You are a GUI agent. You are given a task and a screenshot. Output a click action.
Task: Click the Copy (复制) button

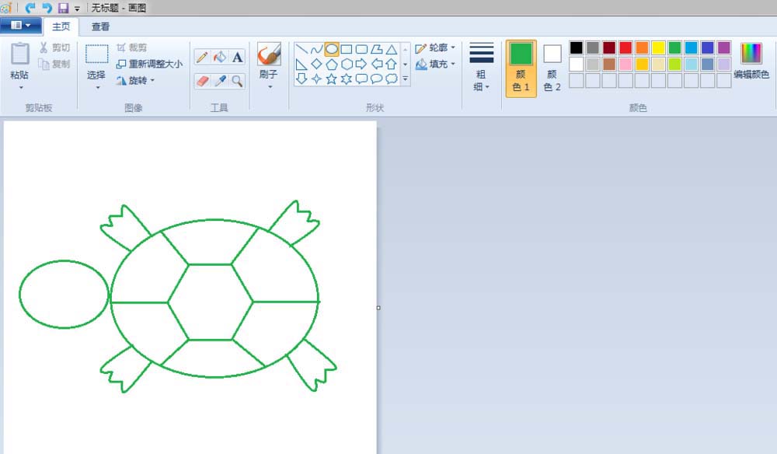[x=54, y=64]
